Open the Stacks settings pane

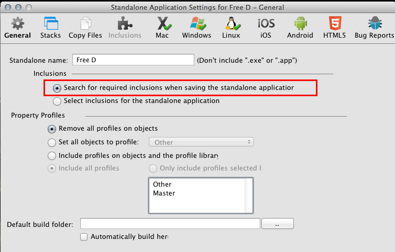coord(51,28)
